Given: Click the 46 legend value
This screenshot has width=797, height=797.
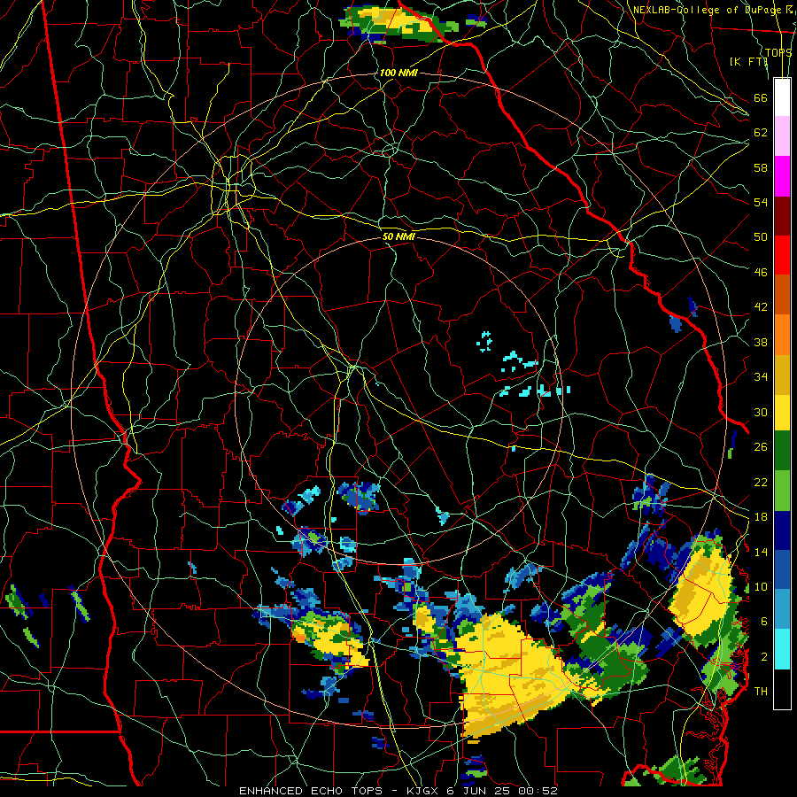Looking at the screenshot, I should [761, 273].
